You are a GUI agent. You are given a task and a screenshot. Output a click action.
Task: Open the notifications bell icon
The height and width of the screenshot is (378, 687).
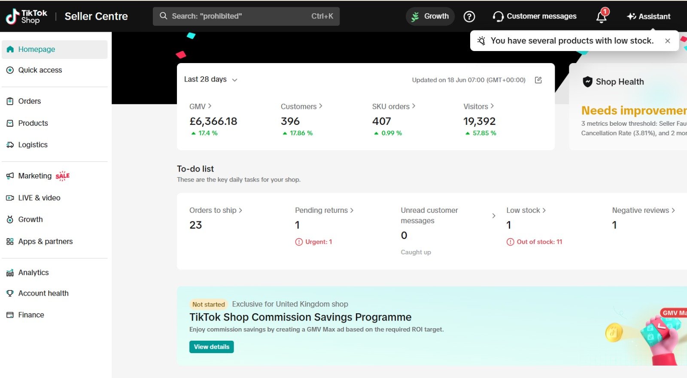click(602, 16)
